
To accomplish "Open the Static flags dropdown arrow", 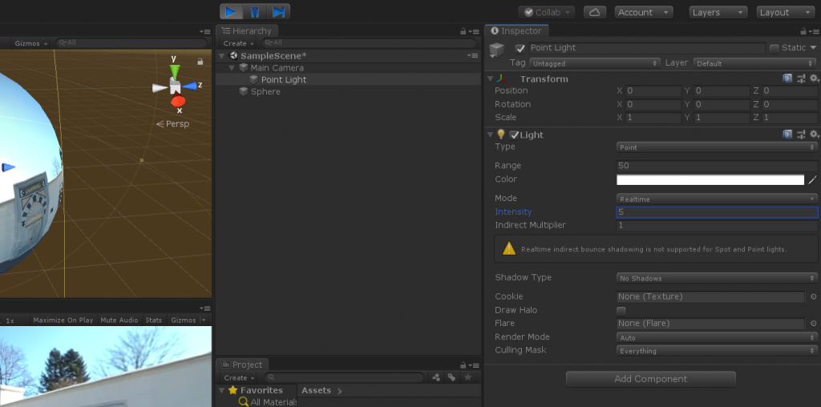I will (813, 47).
